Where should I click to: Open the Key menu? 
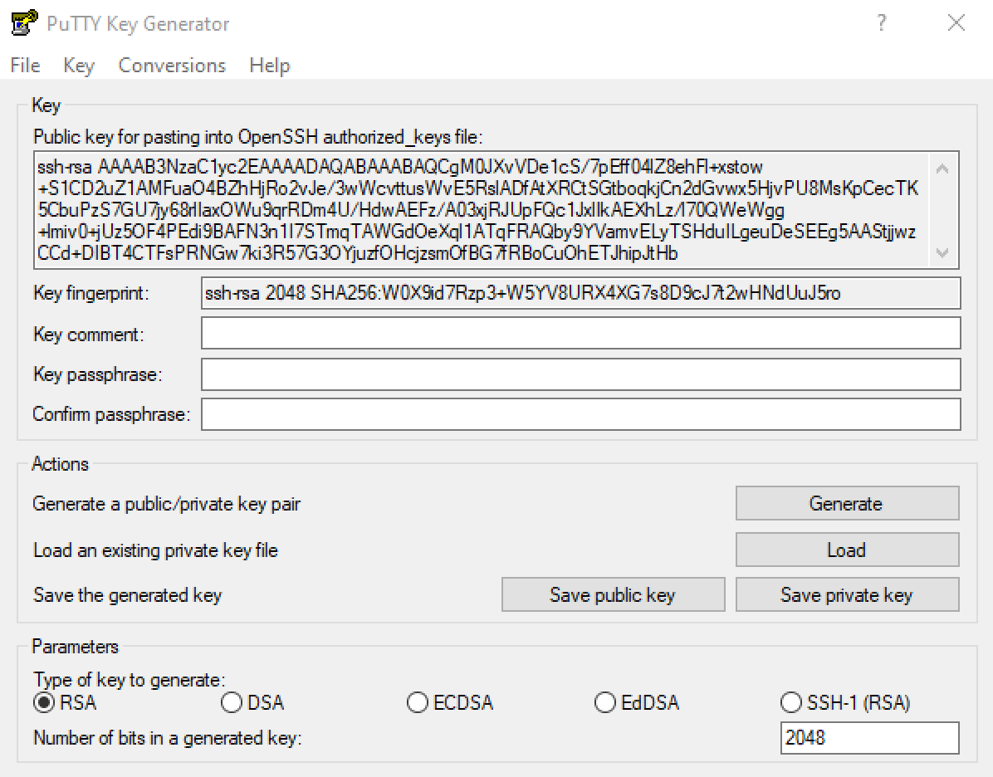(x=79, y=66)
